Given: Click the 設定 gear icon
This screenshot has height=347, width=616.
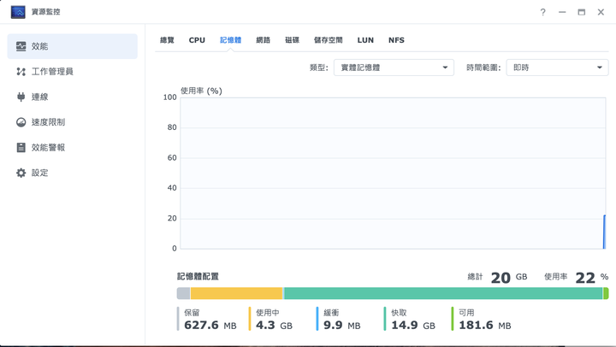Looking at the screenshot, I should click(x=21, y=173).
